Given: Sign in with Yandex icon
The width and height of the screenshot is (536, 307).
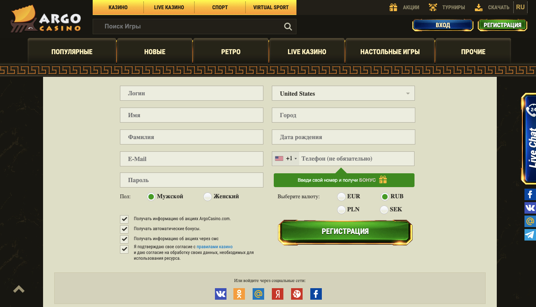Looking at the screenshot, I should pos(278,294).
